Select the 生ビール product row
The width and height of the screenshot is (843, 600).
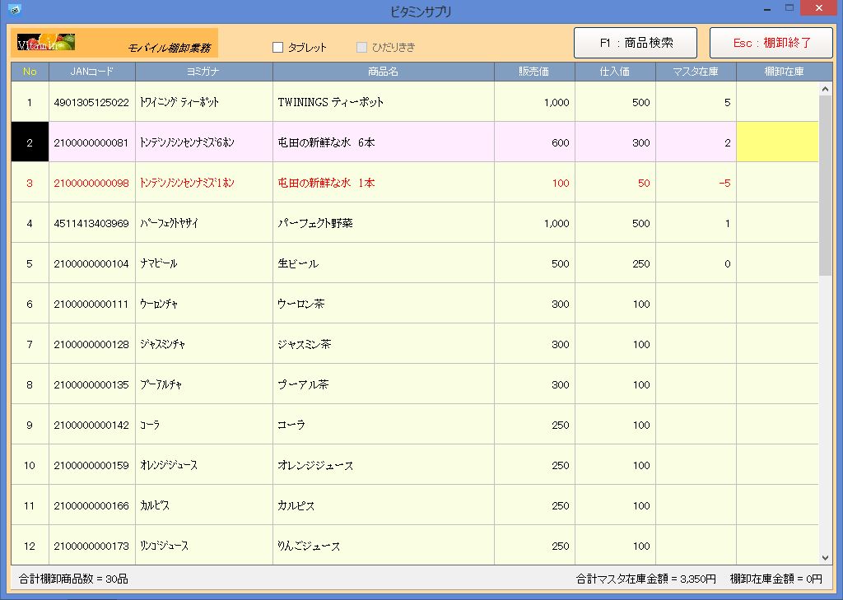383,263
